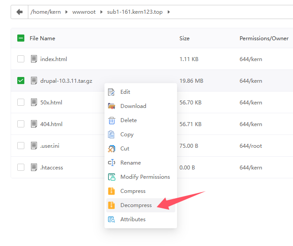Expand the arrow after wwwroot in path
This screenshot has width=293, height=246.
[102, 12]
